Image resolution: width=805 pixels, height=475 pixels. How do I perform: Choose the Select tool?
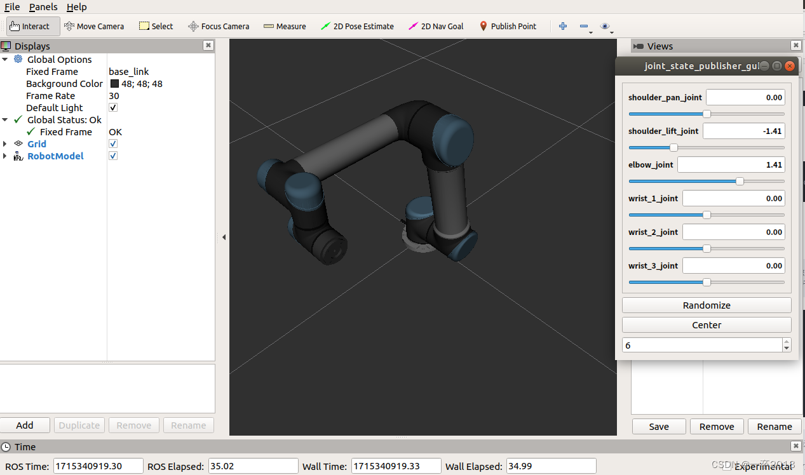point(156,26)
